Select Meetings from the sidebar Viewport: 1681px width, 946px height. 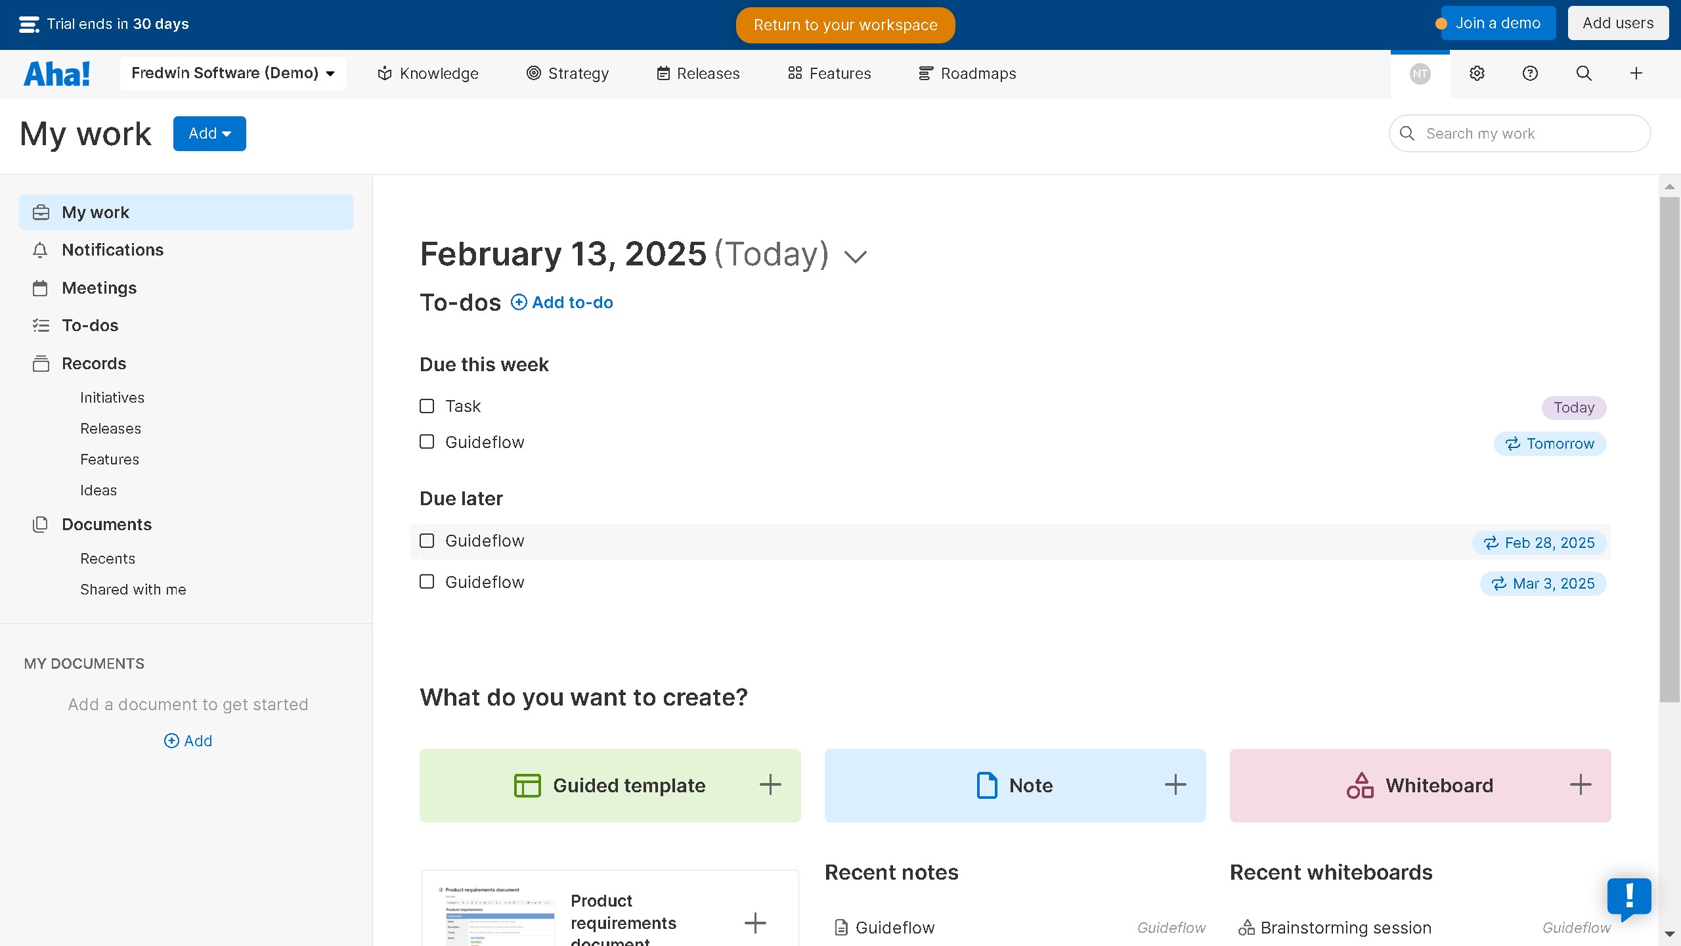click(x=98, y=288)
